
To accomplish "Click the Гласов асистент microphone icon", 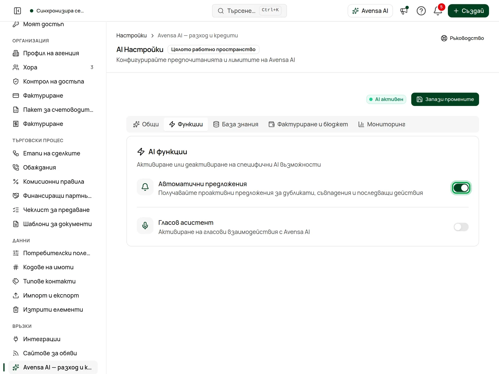I will 145,226.
